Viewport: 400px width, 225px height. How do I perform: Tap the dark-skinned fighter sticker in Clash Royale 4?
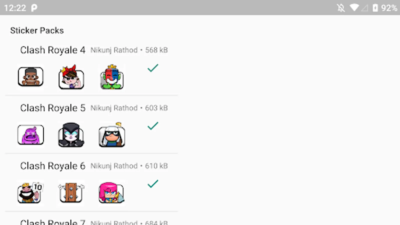[x=30, y=77]
